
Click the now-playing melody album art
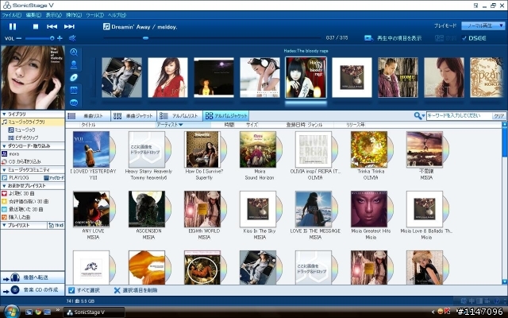pyautogui.click(x=33, y=77)
